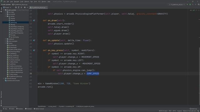Screen dimensions: 200x112
Task: Click the Scratches and Consoles icon
Action: click(x=6, y=81)
